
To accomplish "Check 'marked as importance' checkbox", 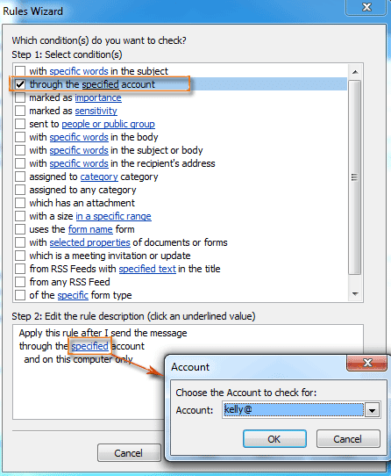I will 20,97.
